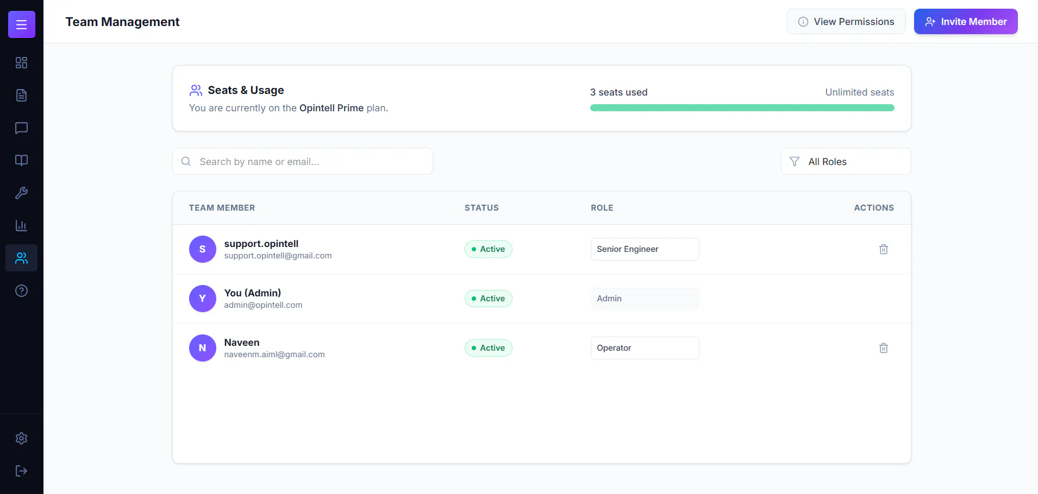Click the seats usage progress bar

[742, 107]
